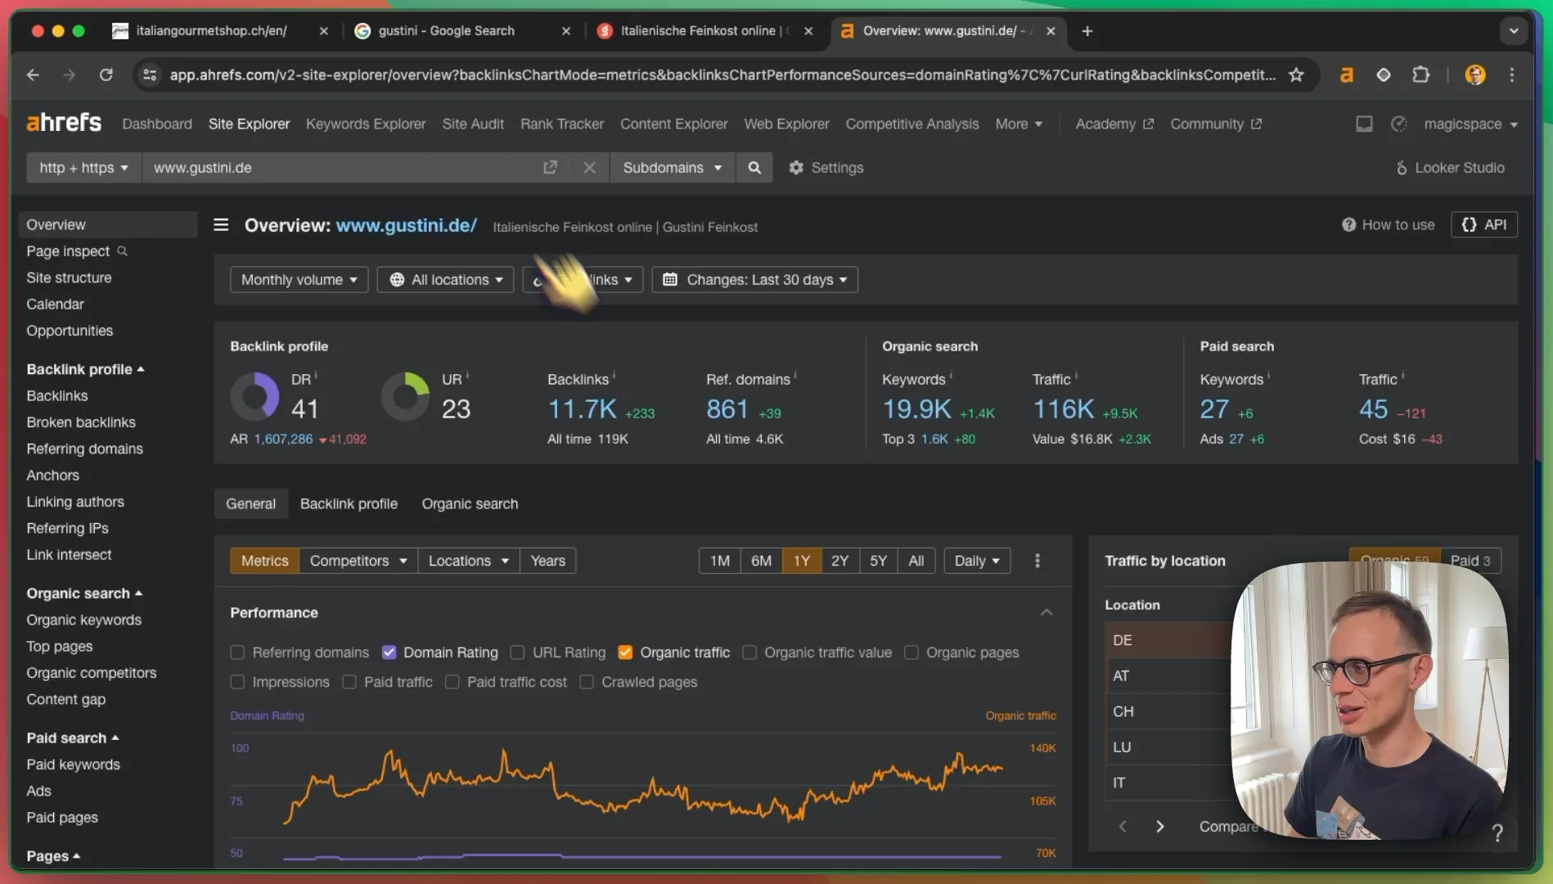Click the Ahrefs browser extension icon

point(1346,75)
